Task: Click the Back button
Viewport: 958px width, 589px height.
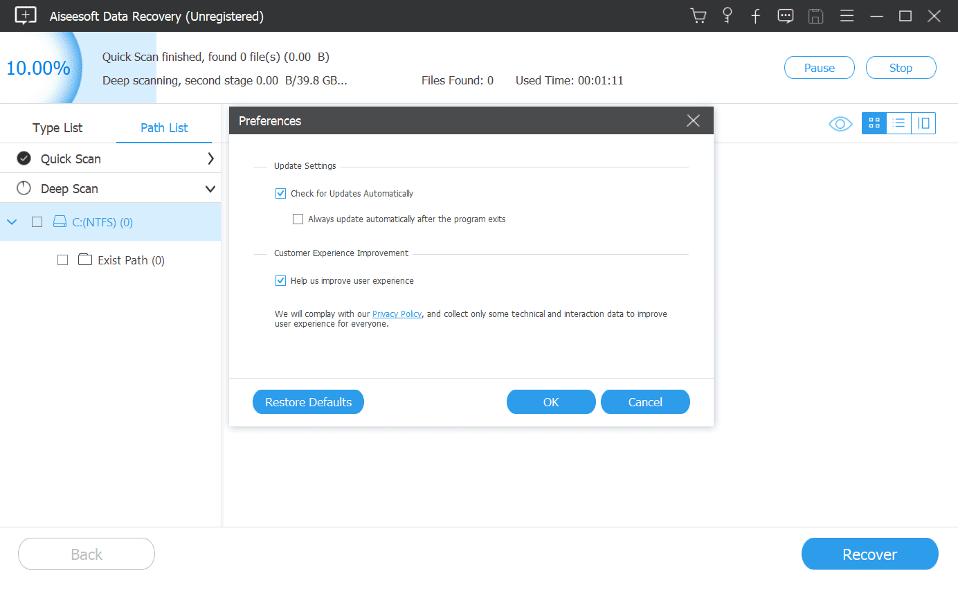Action: click(87, 554)
